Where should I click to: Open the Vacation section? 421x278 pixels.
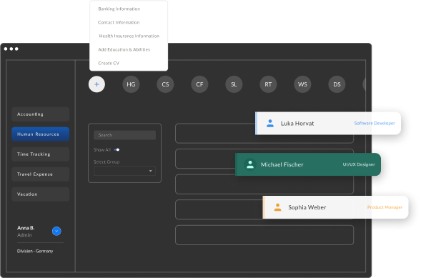41,194
